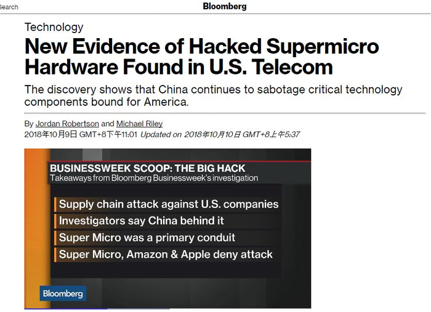431x312 pixels.
Task: Open the Technology section link
Action: tap(54, 27)
